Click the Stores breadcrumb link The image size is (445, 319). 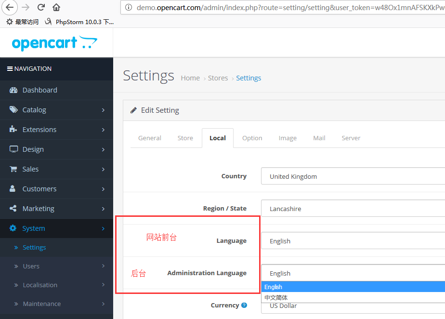[218, 78]
